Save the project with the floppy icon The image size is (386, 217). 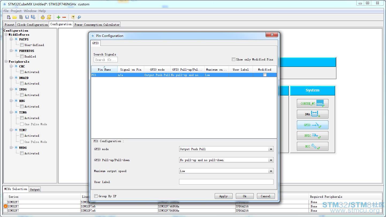point(27,17)
